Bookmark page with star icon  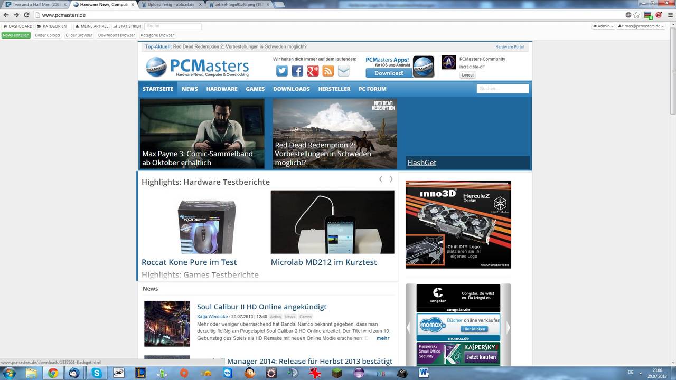(637, 15)
